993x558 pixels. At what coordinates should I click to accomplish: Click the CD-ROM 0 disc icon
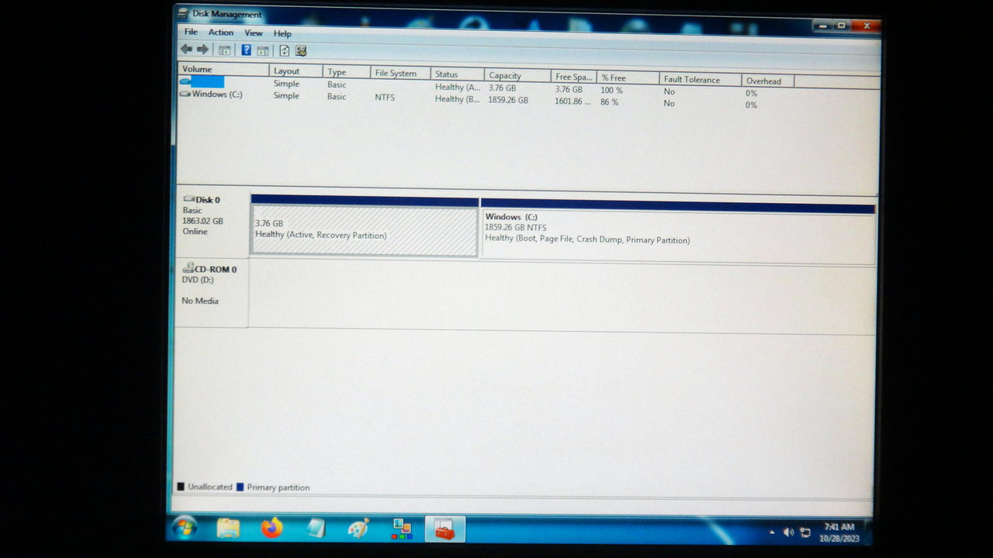pyautogui.click(x=188, y=268)
